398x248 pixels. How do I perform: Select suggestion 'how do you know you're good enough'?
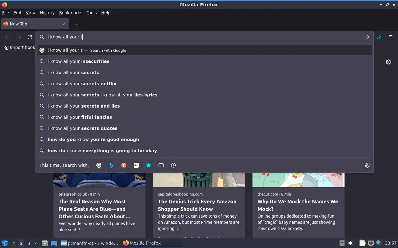click(205, 139)
